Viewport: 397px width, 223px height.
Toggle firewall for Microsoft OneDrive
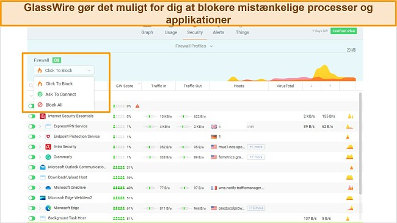point(32,188)
